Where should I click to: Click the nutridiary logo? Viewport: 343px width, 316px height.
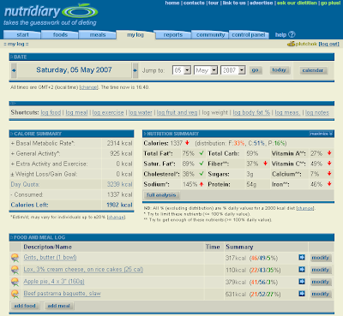click(51, 11)
